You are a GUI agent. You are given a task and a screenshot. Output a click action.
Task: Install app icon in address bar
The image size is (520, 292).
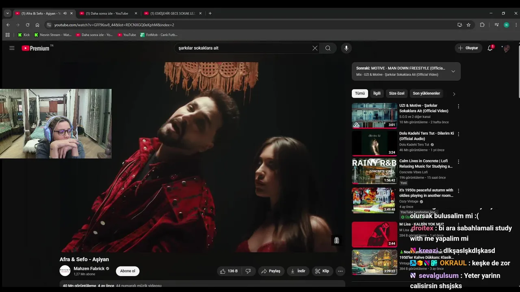click(x=459, y=25)
